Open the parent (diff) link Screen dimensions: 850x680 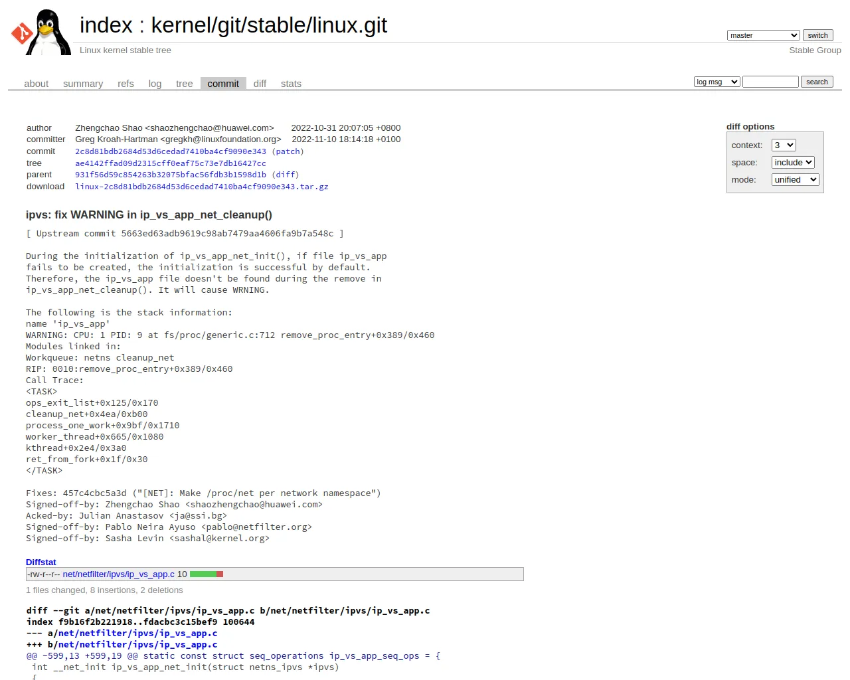coord(286,175)
